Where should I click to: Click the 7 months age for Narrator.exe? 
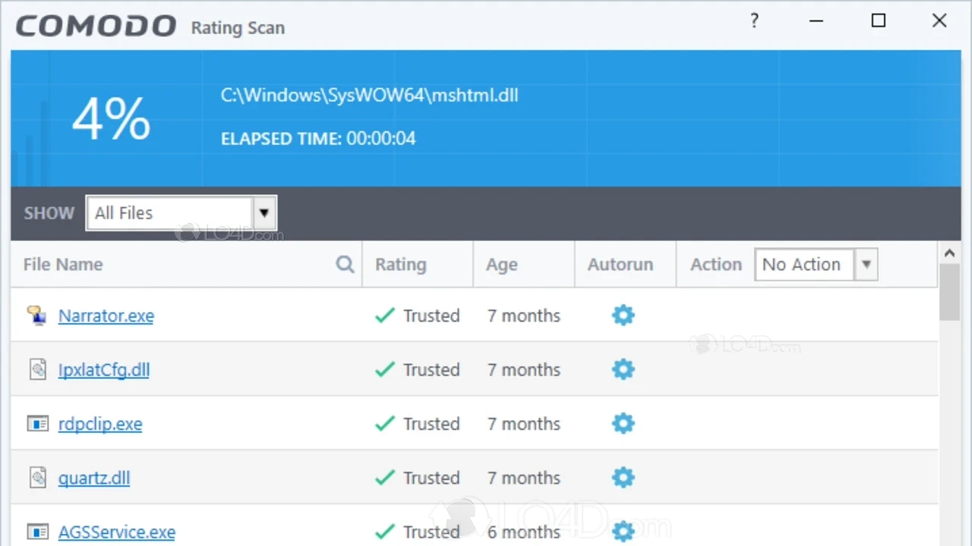click(x=524, y=315)
